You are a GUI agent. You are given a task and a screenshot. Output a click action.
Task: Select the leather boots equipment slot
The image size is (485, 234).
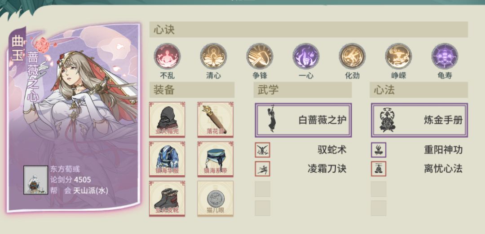click(x=167, y=199)
